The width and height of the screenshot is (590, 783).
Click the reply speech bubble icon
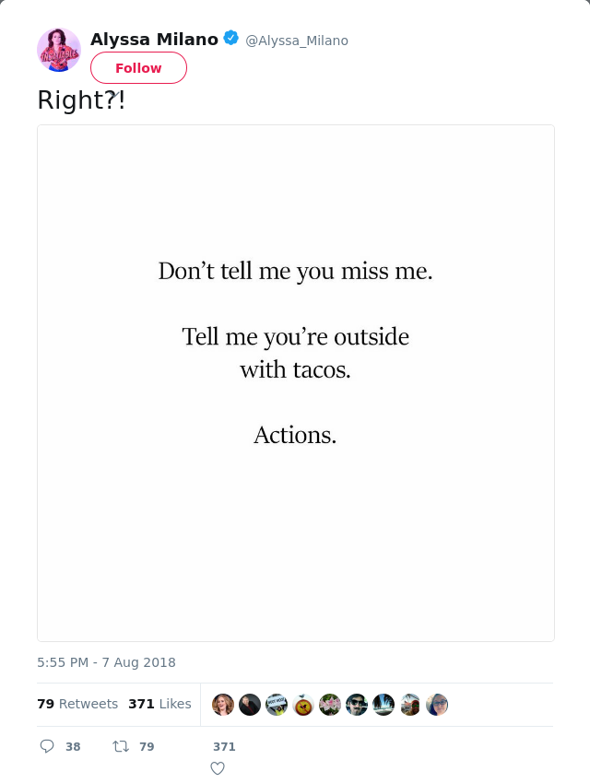coord(47,746)
